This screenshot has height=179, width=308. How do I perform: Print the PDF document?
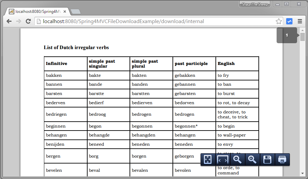tap(282, 160)
